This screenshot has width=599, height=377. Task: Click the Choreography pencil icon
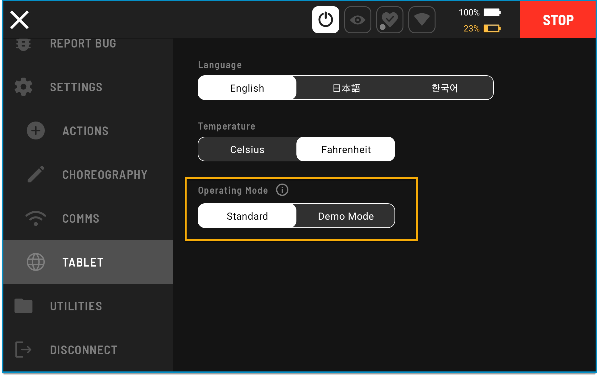(36, 175)
